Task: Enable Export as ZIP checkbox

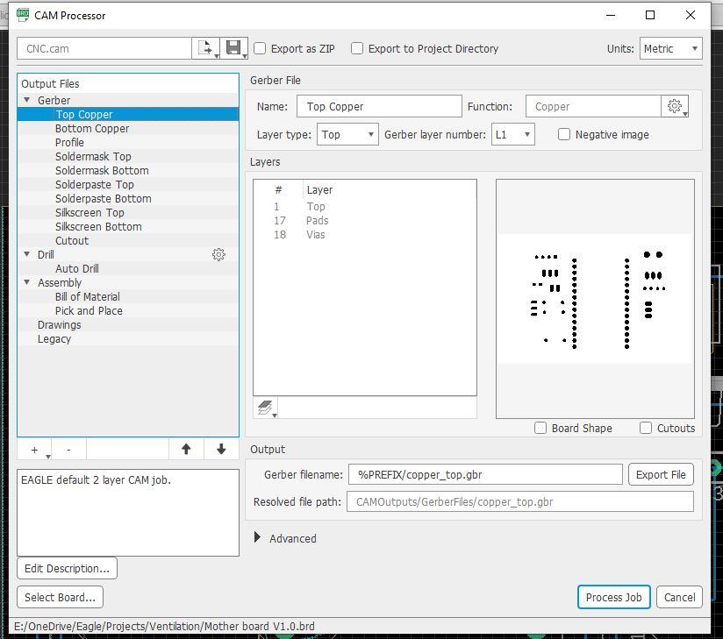Action: tap(260, 48)
